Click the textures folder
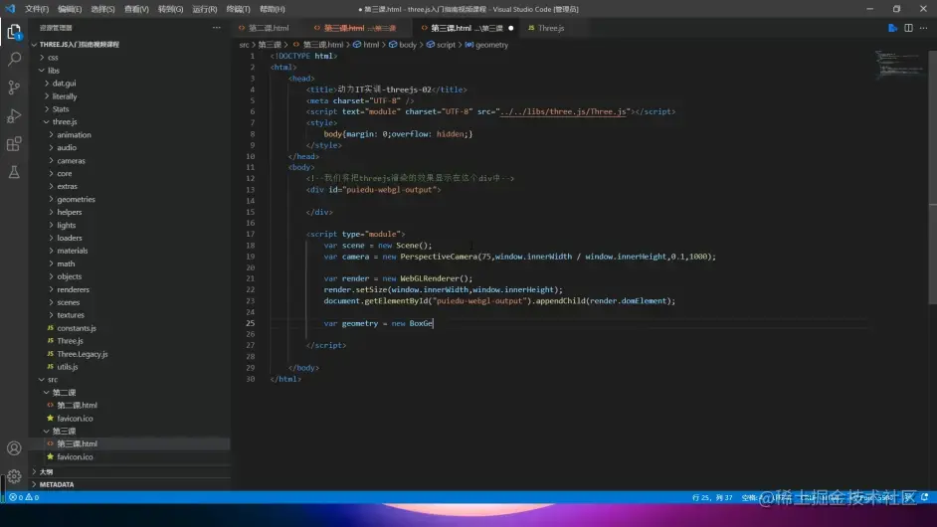This screenshot has width=937, height=527. point(71,315)
